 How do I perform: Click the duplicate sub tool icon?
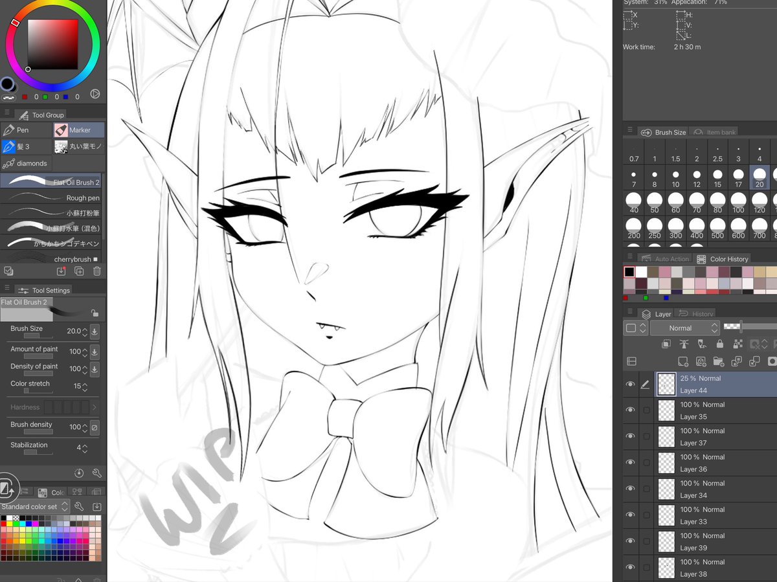79,271
